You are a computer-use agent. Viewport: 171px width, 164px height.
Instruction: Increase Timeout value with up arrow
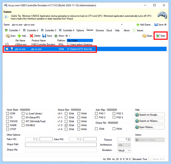(129, 138)
